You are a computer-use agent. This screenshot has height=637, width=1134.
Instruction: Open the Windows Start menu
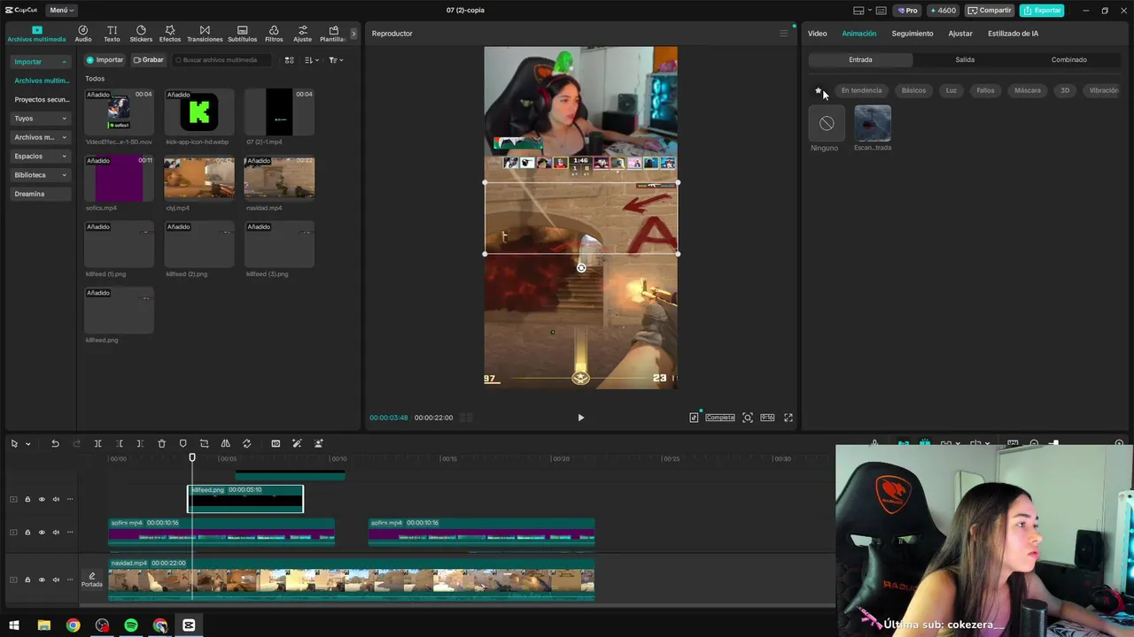[x=14, y=625]
